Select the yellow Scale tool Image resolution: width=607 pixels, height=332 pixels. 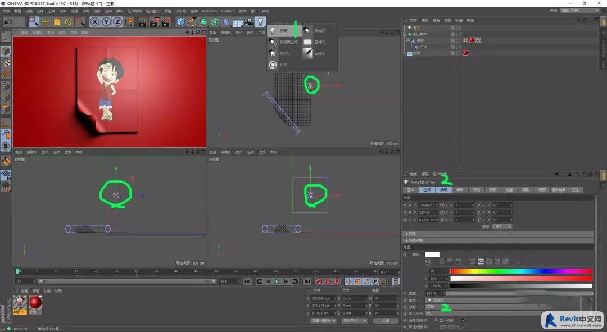tap(57, 22)
